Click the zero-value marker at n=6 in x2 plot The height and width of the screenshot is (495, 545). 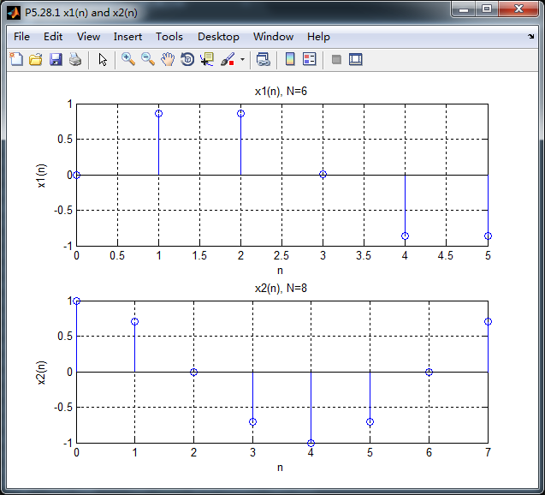429,373
